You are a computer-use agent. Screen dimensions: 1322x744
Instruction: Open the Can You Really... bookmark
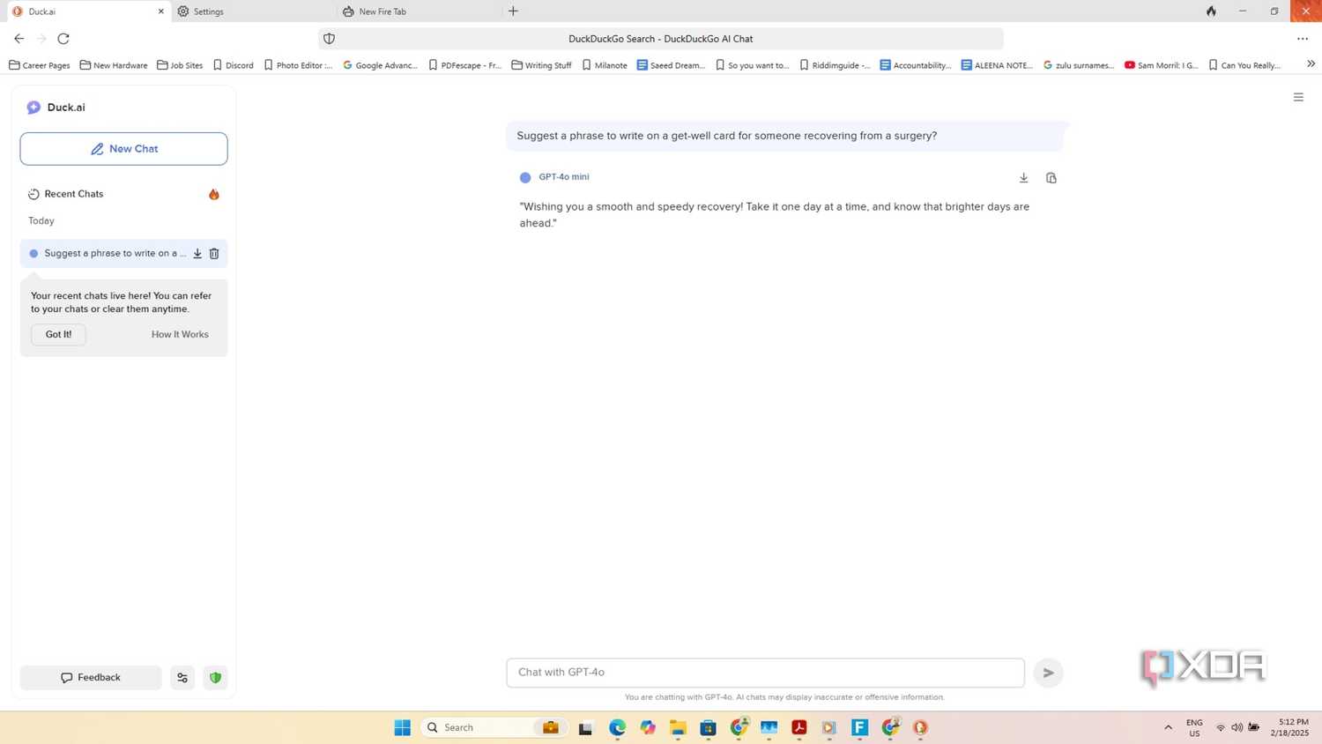point(1244,65)
